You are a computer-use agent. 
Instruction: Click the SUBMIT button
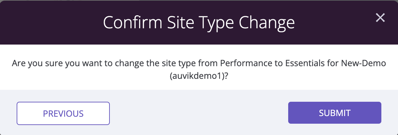click(334, 113)
